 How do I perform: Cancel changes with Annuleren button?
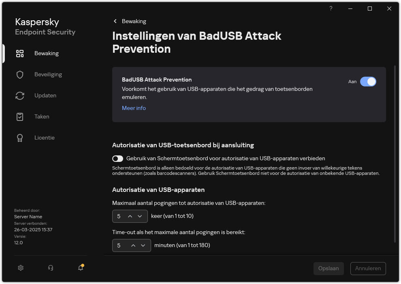tap(368, 268)
